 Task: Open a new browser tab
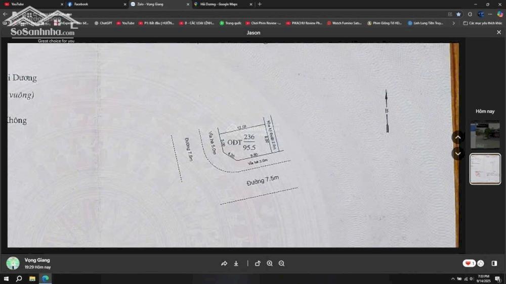[x=260, y=4]
